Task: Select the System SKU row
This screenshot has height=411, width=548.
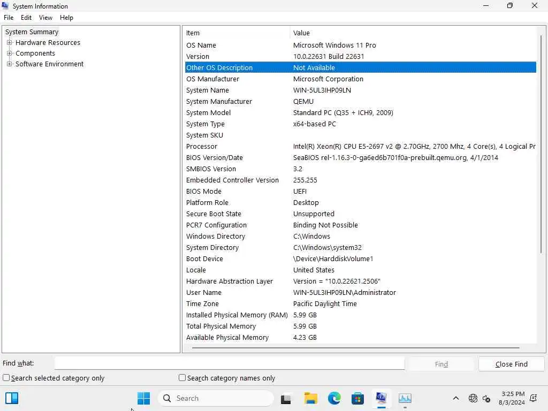Action: [x=360, y=135]
